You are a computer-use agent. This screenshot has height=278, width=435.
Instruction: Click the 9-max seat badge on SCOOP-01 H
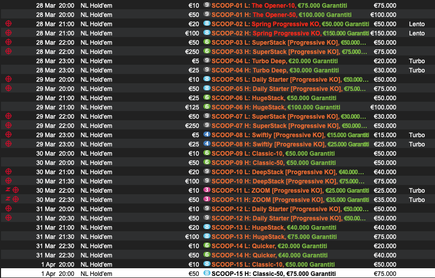point(206,14)
